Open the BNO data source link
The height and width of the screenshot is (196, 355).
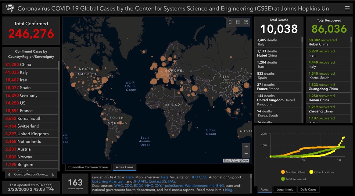pyautogui.click(x=220, y=186)
